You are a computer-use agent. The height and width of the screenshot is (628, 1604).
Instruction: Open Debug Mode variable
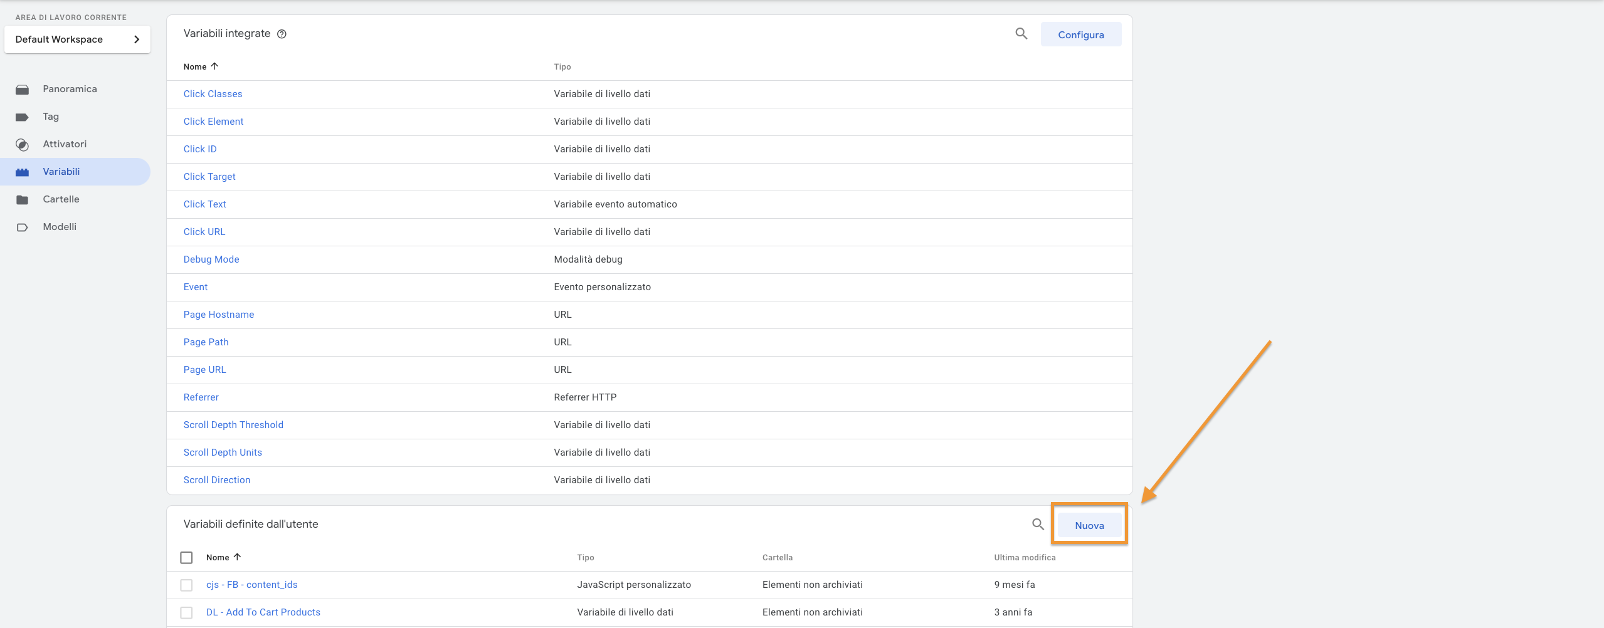click(211, 259)
